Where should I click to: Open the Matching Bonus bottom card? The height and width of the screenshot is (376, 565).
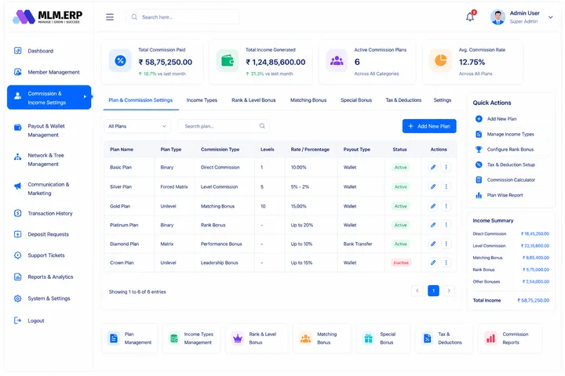tap(322, 338)
